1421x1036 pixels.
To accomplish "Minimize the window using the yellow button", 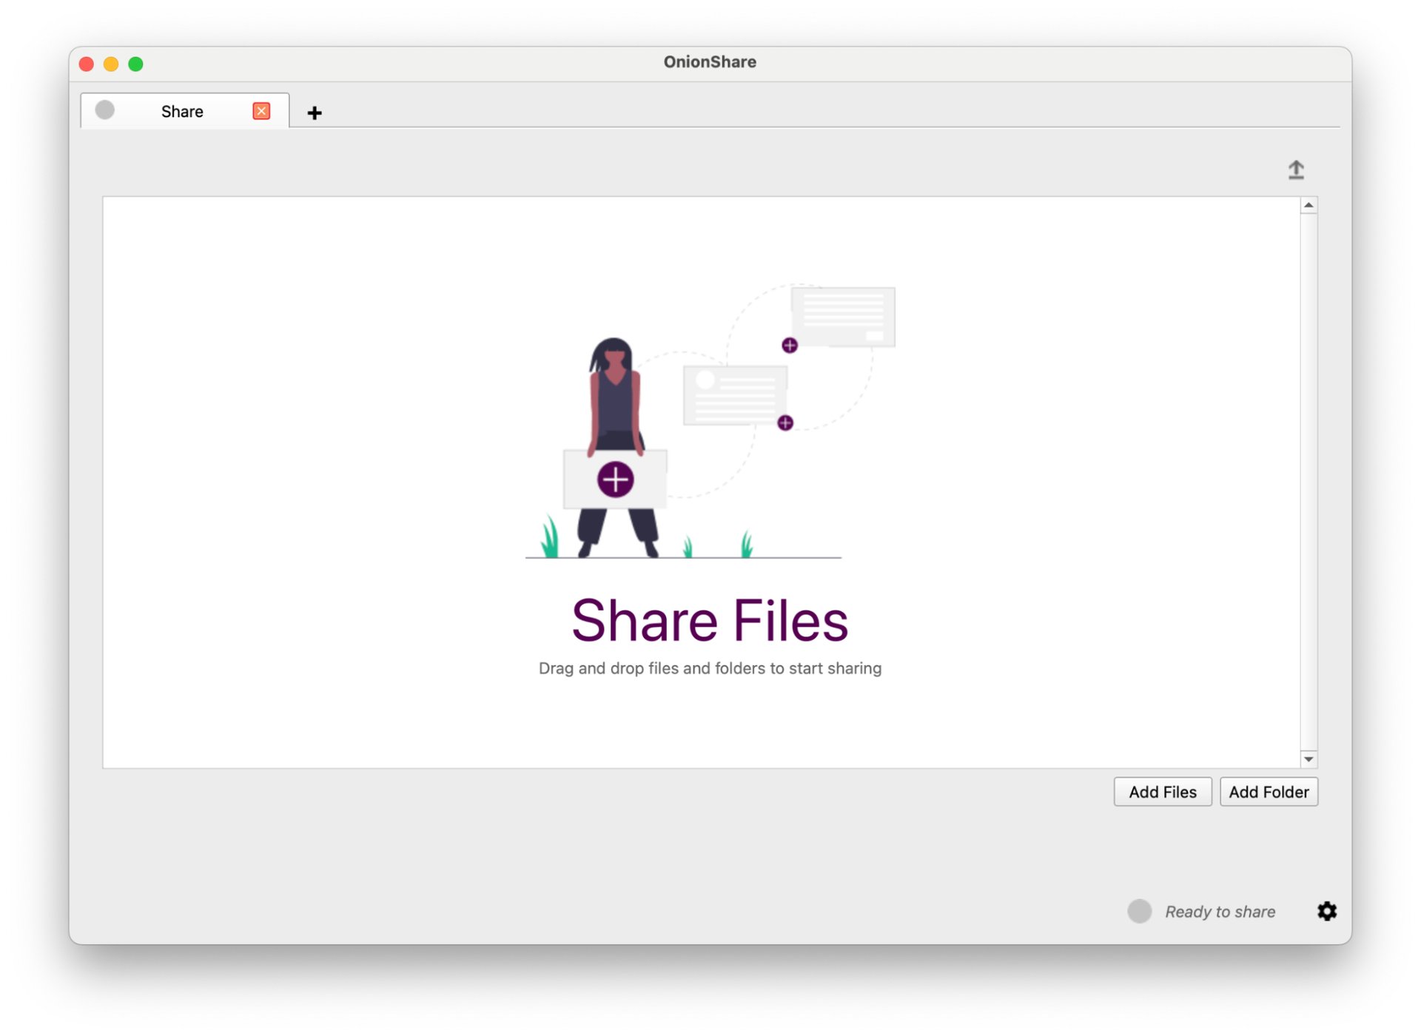I will tap(111, 64).
